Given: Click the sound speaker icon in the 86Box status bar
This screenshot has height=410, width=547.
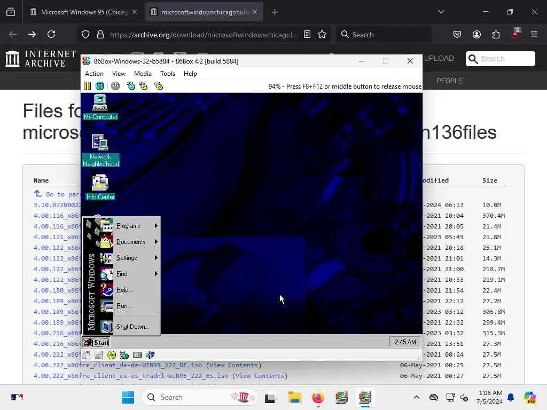Looking at the screenshot, I should 150,355.
